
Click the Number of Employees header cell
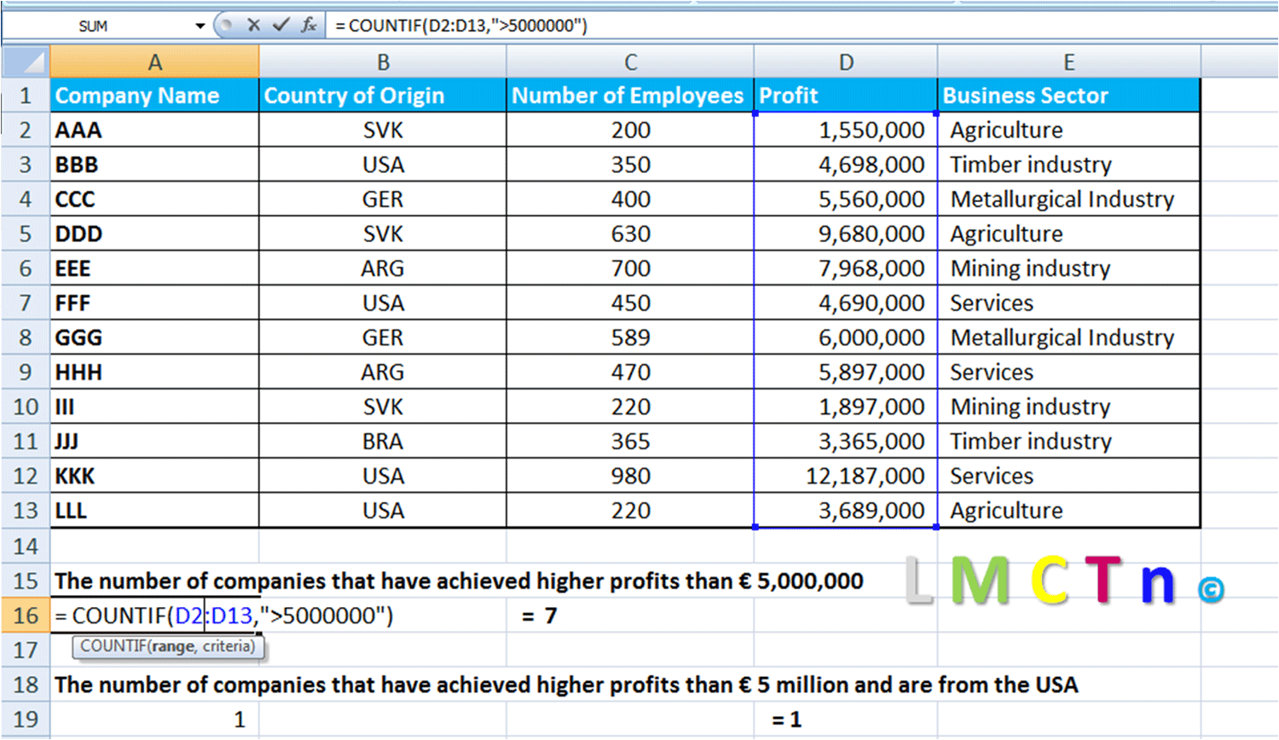(x=630, y=95)
